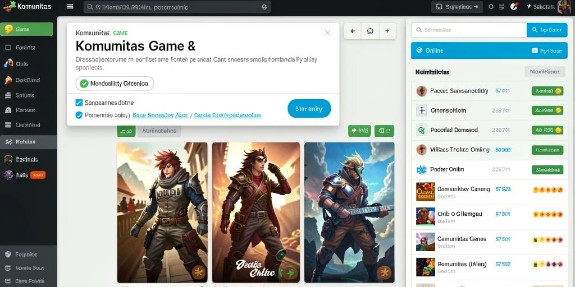The width and height of the screenshot is (575, 287).
Task: Select the highlighted Rotubm sidebar item
Action: 28,142
